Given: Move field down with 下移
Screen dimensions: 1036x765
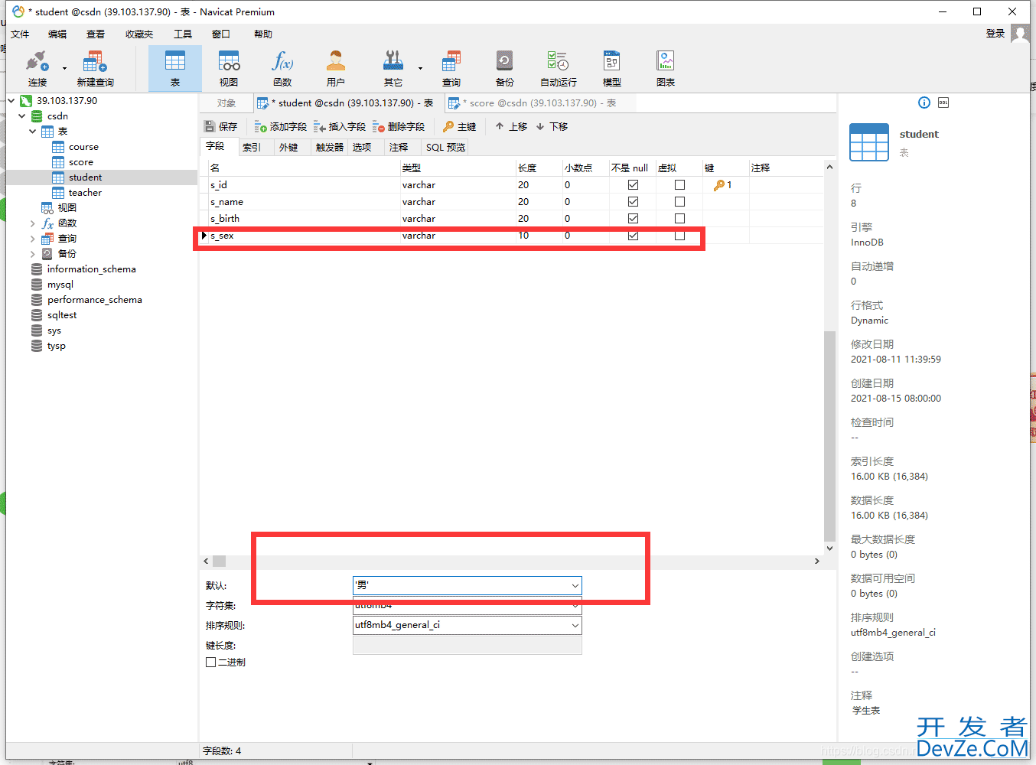Looking at the screenshot, I should pos(552,126).
